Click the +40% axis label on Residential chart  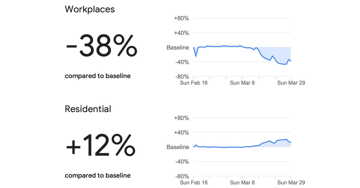(181, 133)
